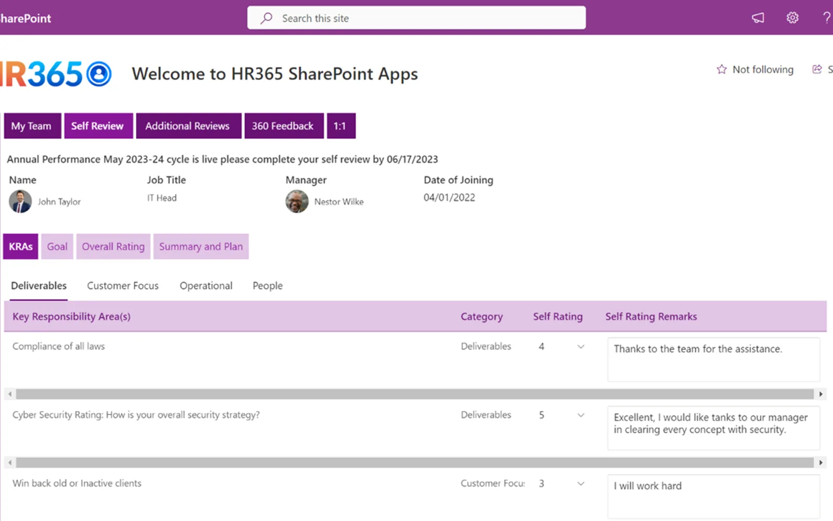This screenshot has width=833, height=521.
Task: Click right arrow of scrollbar under Cyber Security row
Action: 821,463
